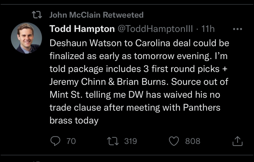Click the 319 retweets count
This screenshot has height=162, width=254.
click(x=130, y=141)
